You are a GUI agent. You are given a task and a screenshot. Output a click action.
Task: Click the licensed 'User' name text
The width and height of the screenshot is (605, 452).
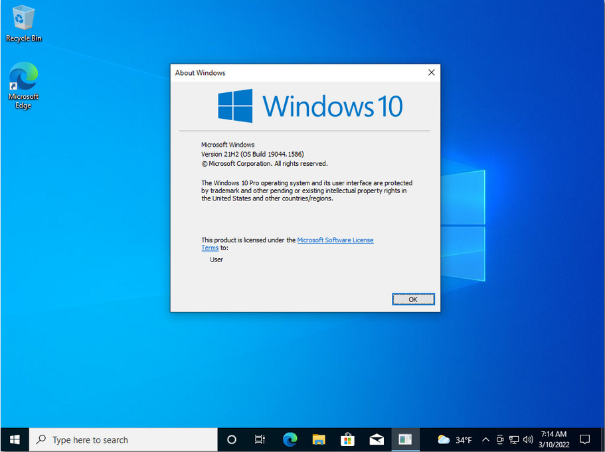click(216, 260)
